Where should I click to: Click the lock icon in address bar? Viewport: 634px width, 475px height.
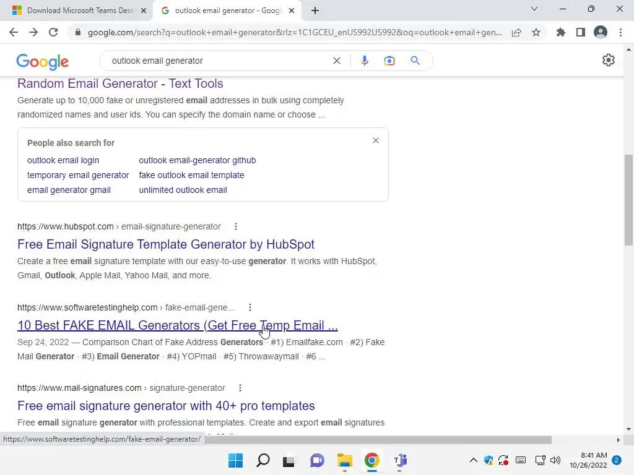(x=78, y=32)
